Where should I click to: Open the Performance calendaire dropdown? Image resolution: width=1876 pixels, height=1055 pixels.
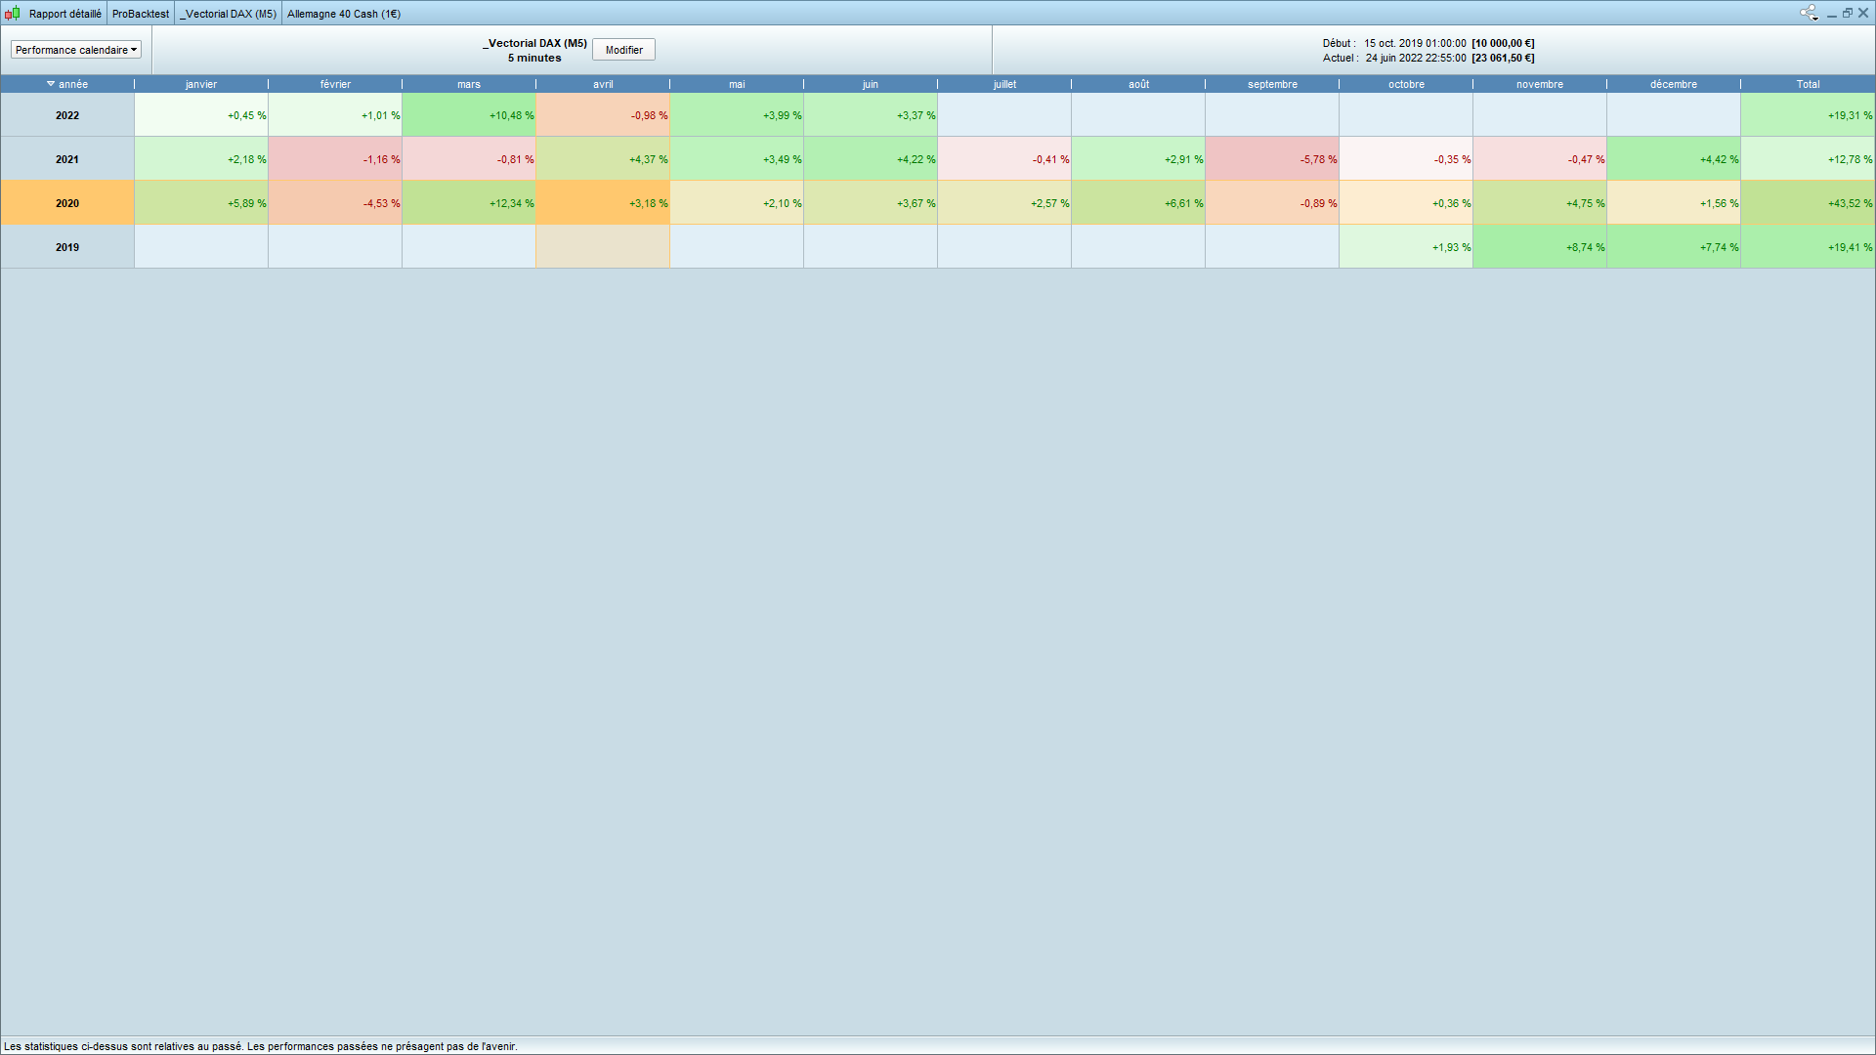[76, 50]
